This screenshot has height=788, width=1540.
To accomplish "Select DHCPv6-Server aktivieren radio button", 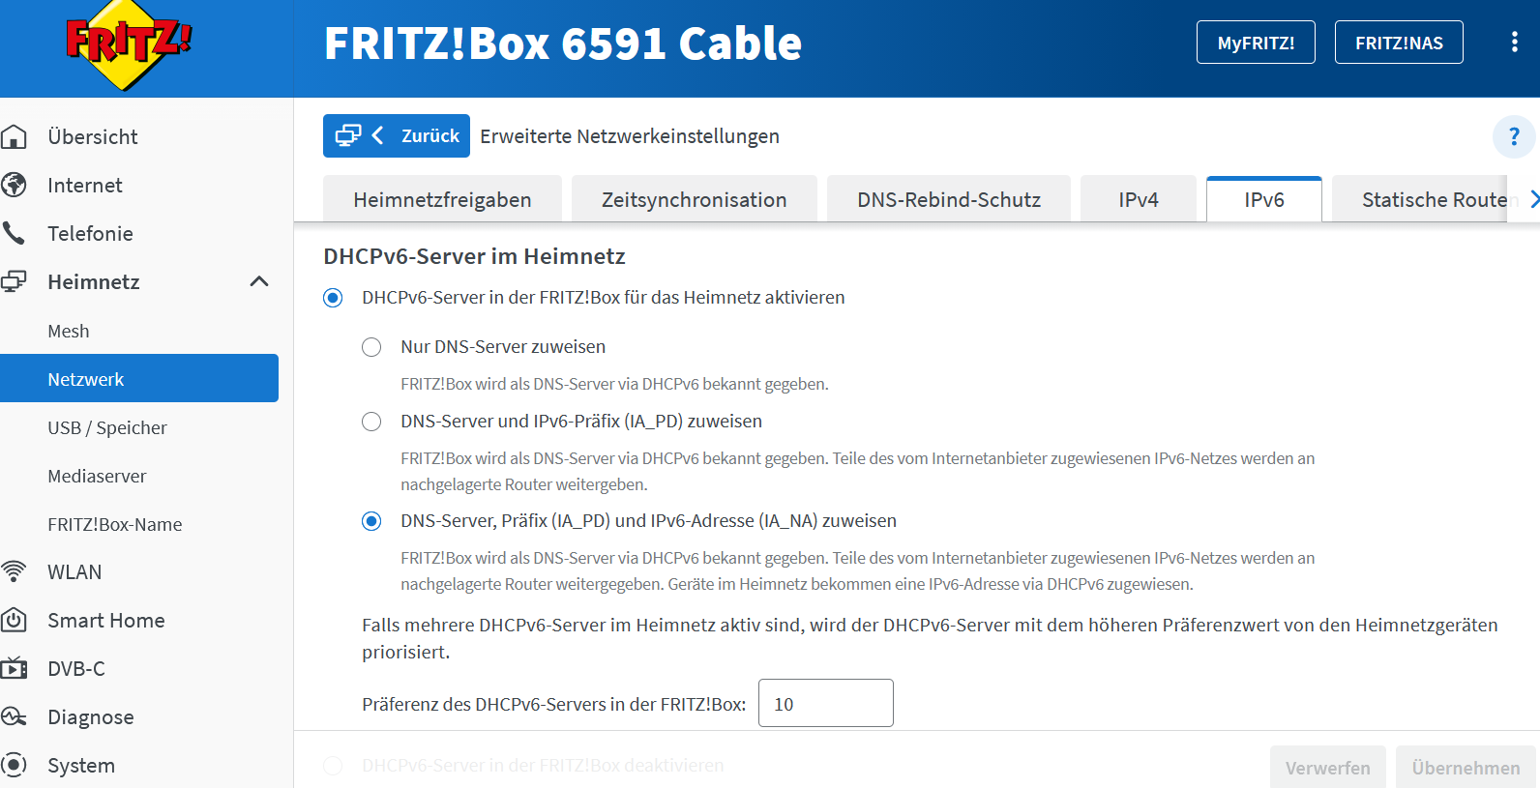I will [333, 298].
